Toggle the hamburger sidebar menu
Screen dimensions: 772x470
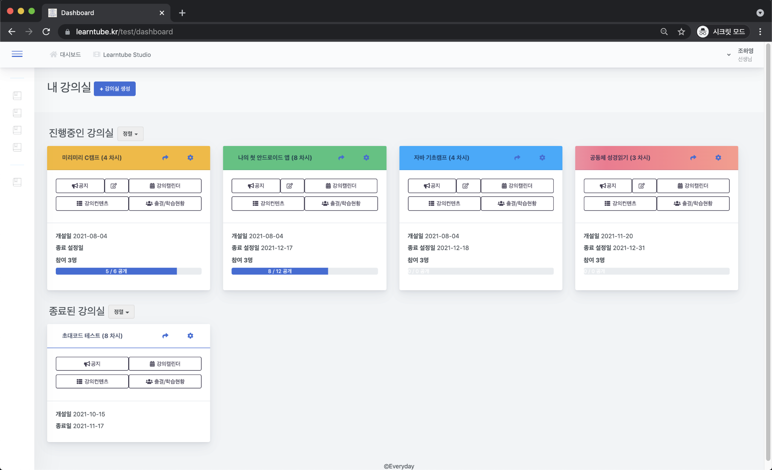[17, 54]
